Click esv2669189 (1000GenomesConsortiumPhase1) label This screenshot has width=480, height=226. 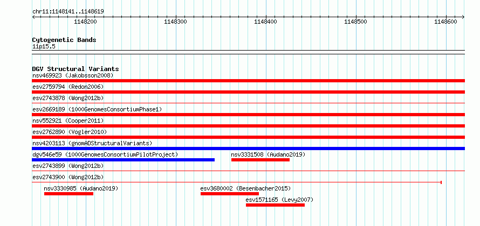pyautogui.click(x=97, y=109)
